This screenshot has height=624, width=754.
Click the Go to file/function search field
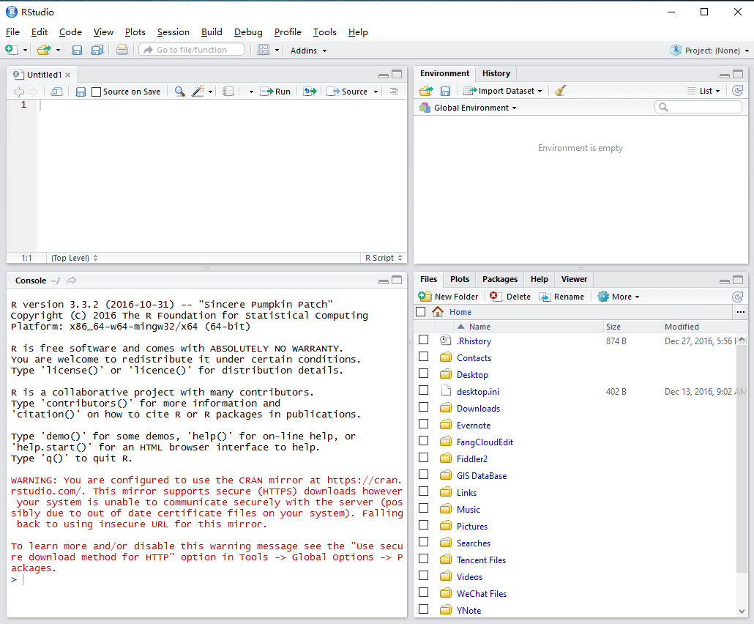[x=193, y=50]
